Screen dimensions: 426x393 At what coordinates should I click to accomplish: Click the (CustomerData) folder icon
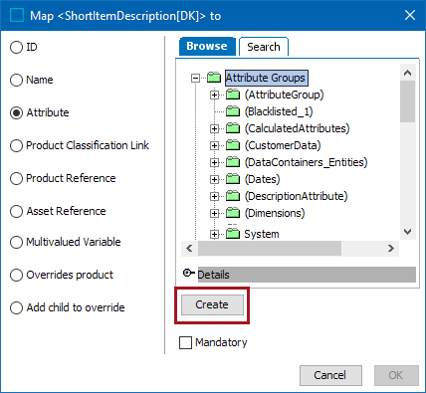tap(233, 145)
